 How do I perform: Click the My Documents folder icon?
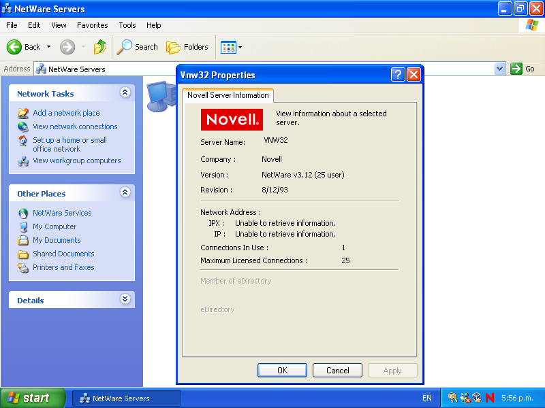point(23,240)
